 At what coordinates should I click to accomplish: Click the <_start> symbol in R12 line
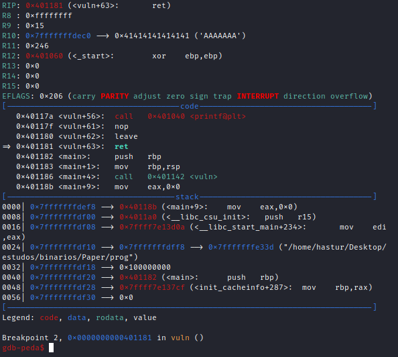pos(90,56)
